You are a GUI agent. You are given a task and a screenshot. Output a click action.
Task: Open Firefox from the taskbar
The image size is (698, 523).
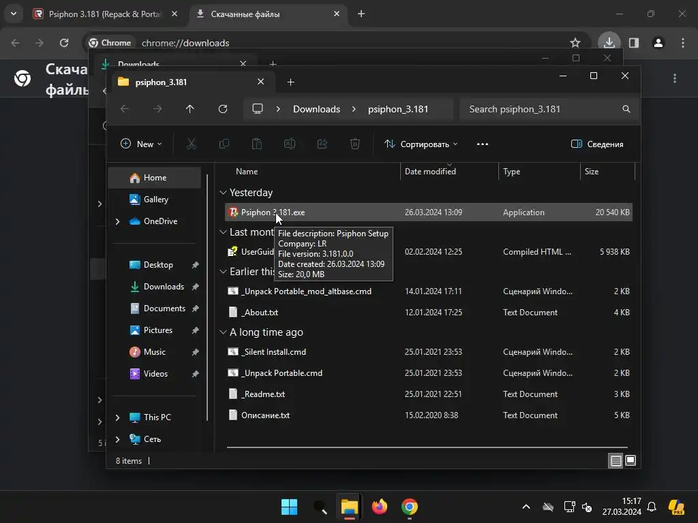click(379, 507)
